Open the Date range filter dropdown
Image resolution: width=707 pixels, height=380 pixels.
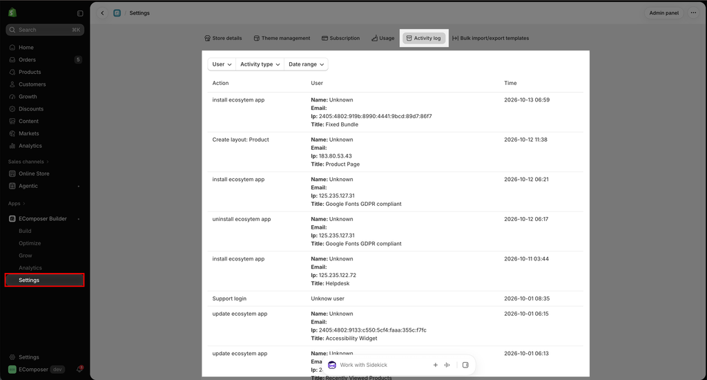(x=306, y=64)
